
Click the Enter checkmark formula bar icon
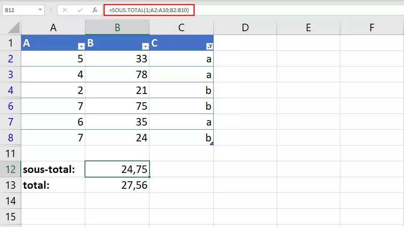80,10
